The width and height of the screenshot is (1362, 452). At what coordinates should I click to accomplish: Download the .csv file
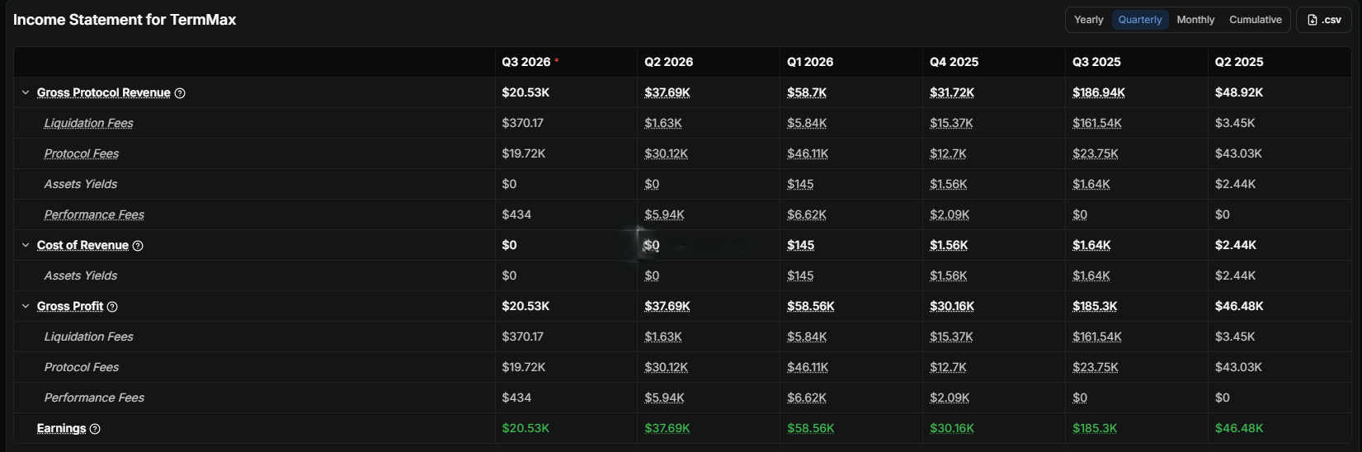(1324, 20)
